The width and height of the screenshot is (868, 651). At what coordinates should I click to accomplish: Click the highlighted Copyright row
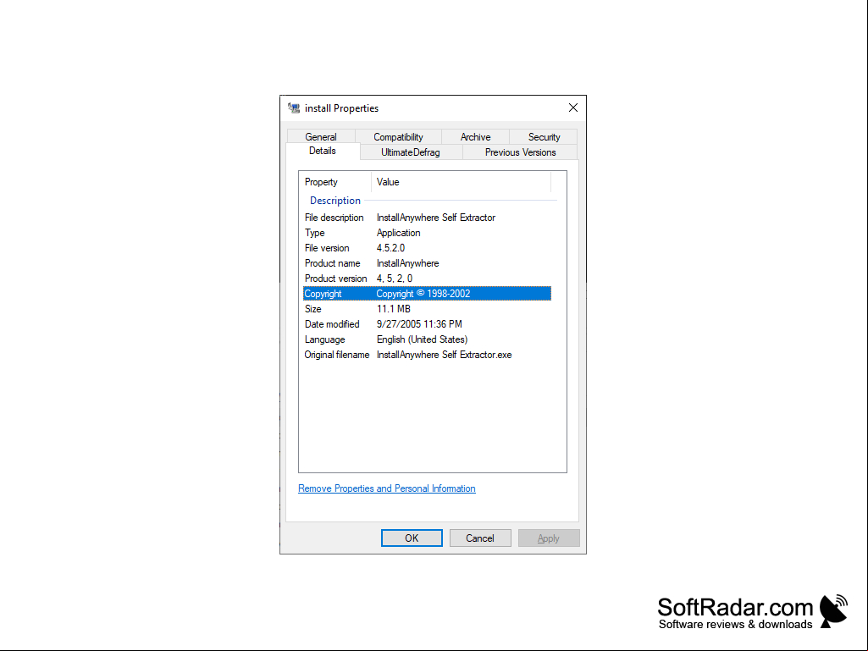pos(427,294)
